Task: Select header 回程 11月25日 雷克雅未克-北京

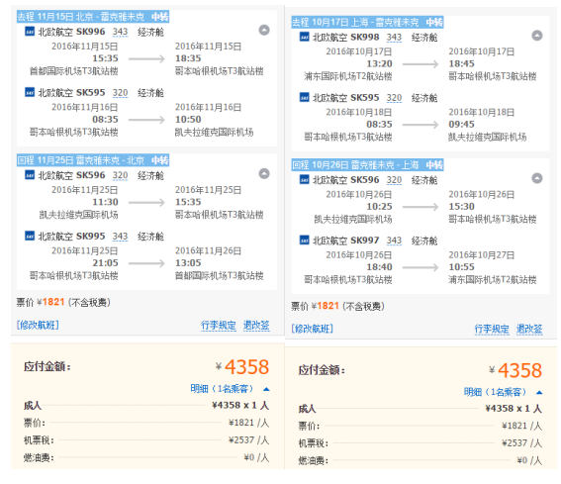Action: tap(93, 160)
